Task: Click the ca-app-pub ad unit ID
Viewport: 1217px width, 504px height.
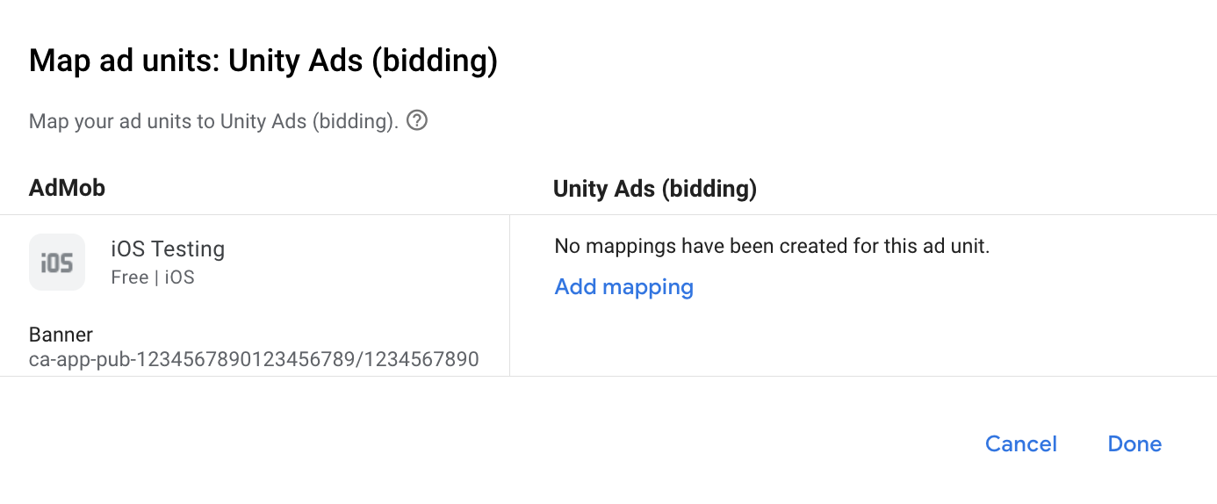Action: [x=254, y=359]
